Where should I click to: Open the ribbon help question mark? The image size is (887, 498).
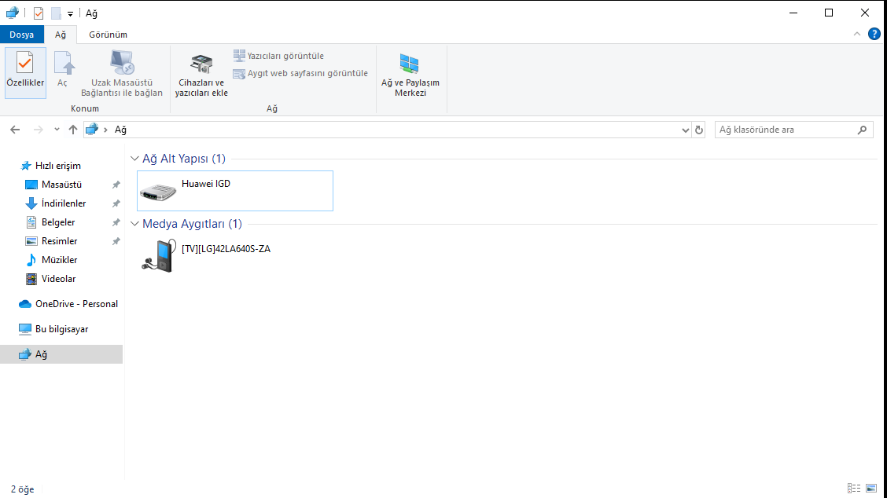click(874, 35)
